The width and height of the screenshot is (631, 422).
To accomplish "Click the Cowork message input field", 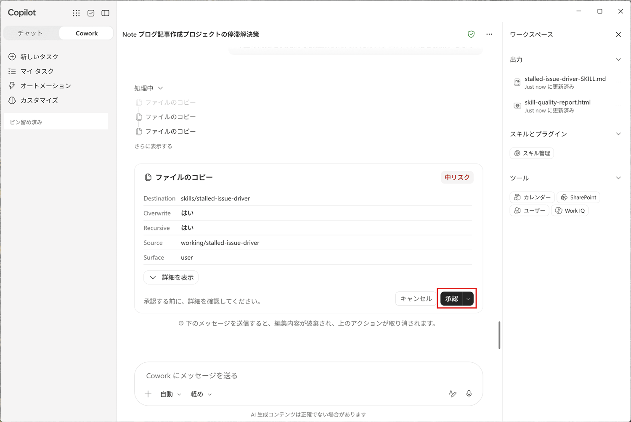I will [x=308, y=375].
